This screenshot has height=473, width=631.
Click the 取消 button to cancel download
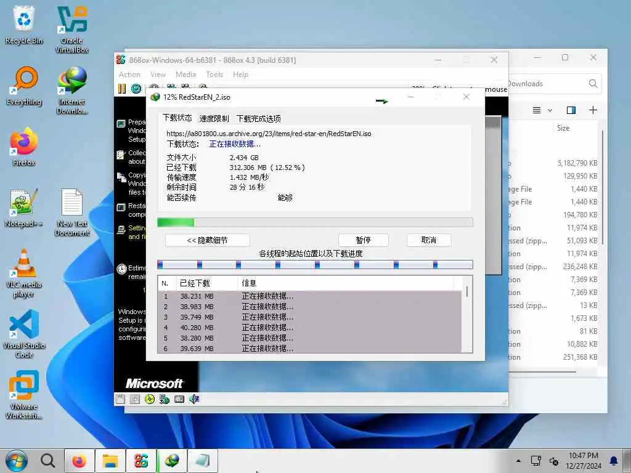point(429,240)
